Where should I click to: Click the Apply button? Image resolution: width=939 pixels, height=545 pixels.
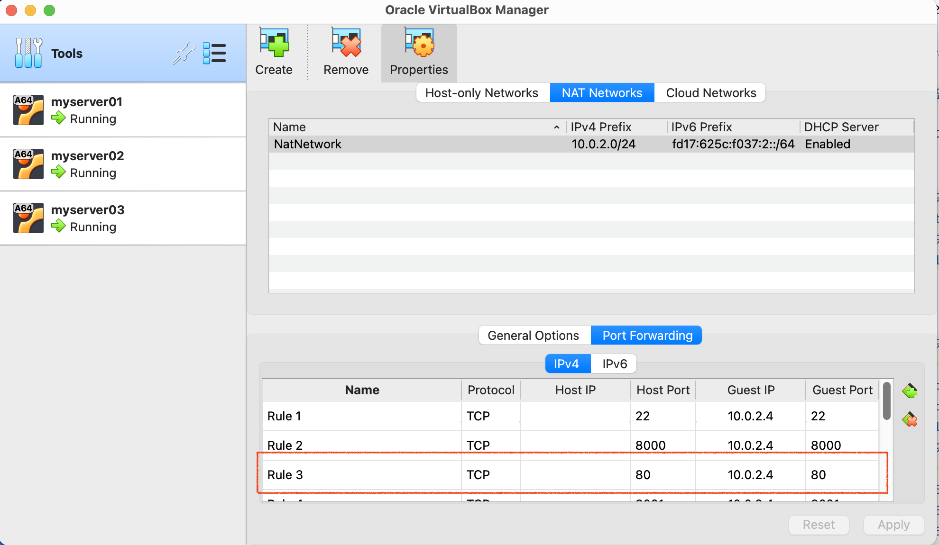pos(893,525)
